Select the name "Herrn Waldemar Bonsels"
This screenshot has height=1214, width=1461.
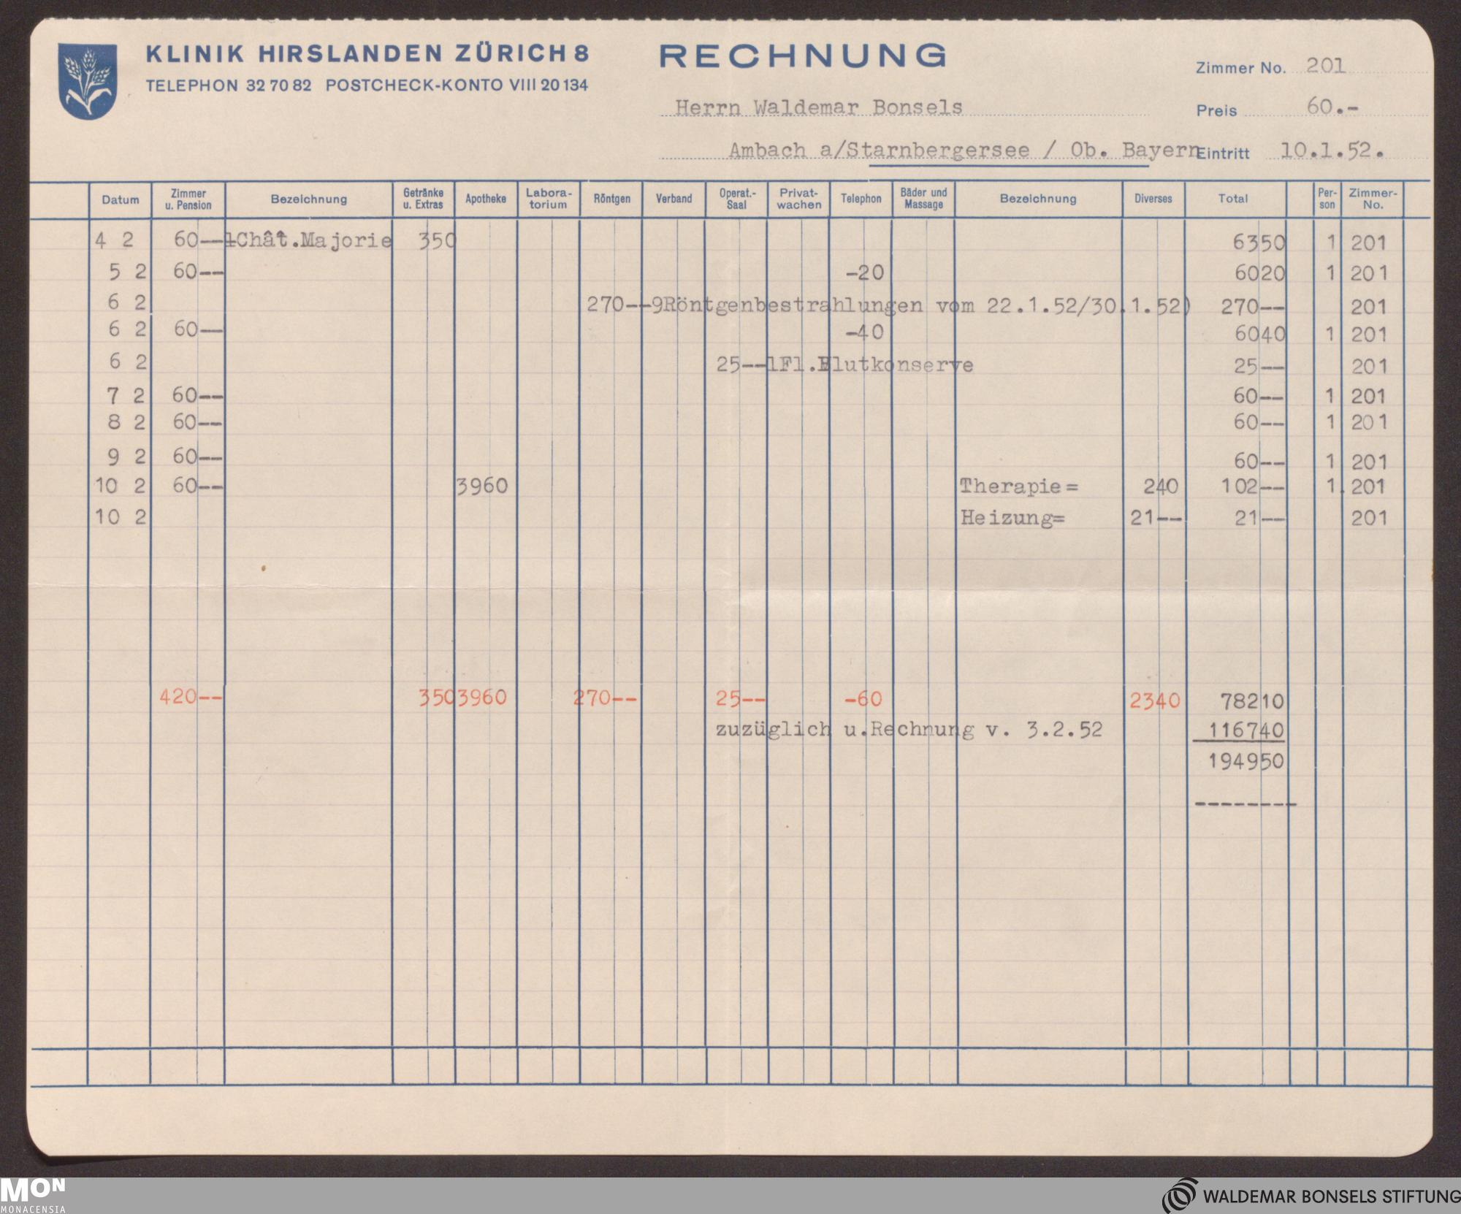[819, 107]
